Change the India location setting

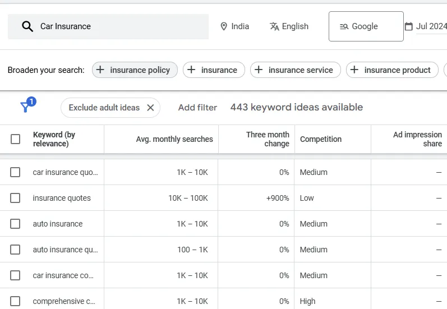tap(235, 26)
